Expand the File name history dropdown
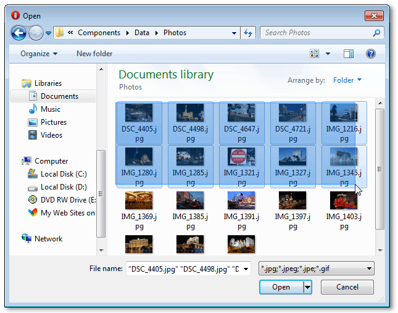This screenshot has width=398, height=313. coord(246,269)
